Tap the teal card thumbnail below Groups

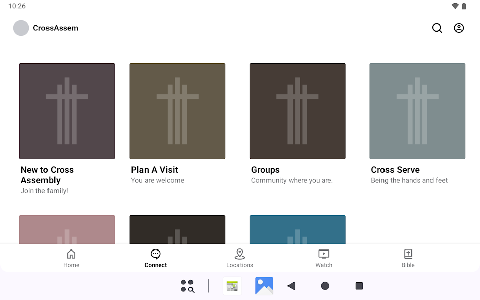(x=297, y=230)
